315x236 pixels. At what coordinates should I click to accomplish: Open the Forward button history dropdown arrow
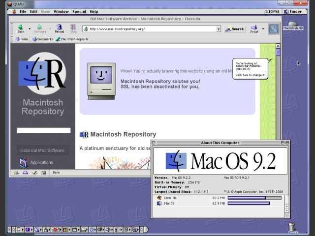pos(50,29)
